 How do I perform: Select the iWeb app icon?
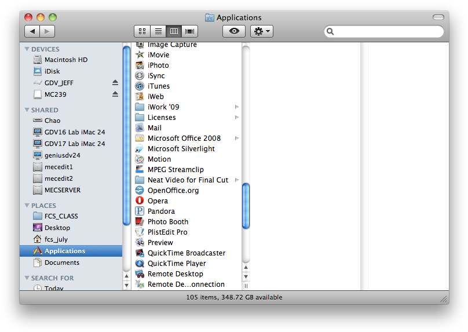(140, 96)
